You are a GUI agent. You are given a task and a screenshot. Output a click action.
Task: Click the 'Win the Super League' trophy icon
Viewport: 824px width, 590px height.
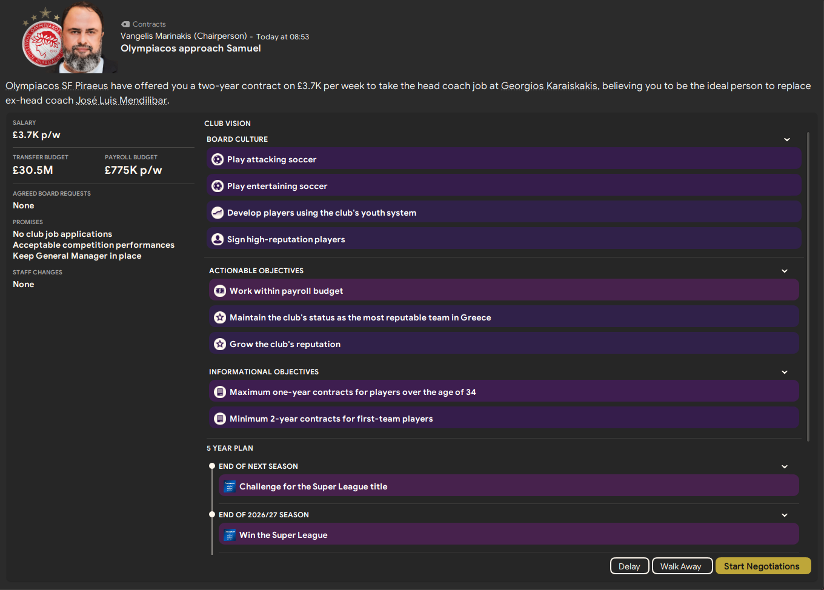tap(230, 535)
